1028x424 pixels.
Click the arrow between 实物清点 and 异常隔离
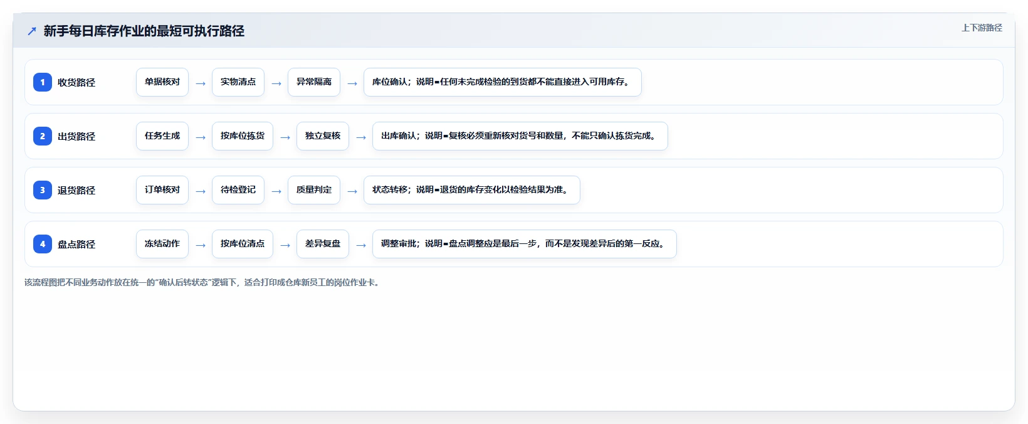coord(276,83)
